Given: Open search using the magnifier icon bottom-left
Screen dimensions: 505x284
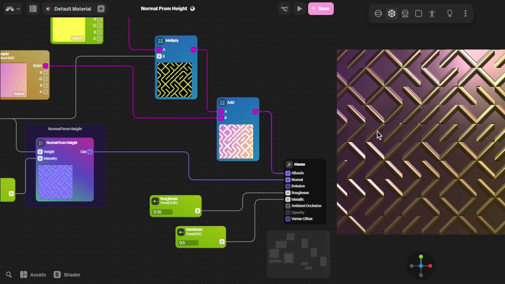Looking at the screenshot, I should point(9,275).
